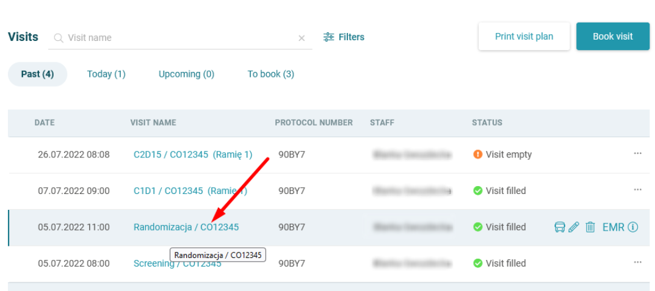The height and width of the screenshot is (291, 655).
Task: Select the To book (3) tab
Action: (x=270, y=74)
